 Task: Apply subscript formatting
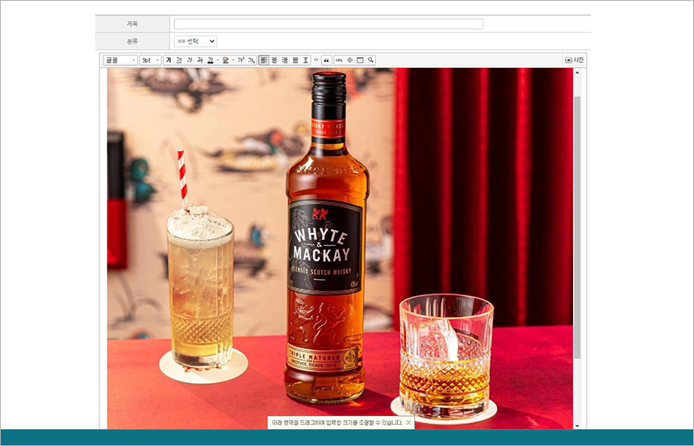[252, 60]
